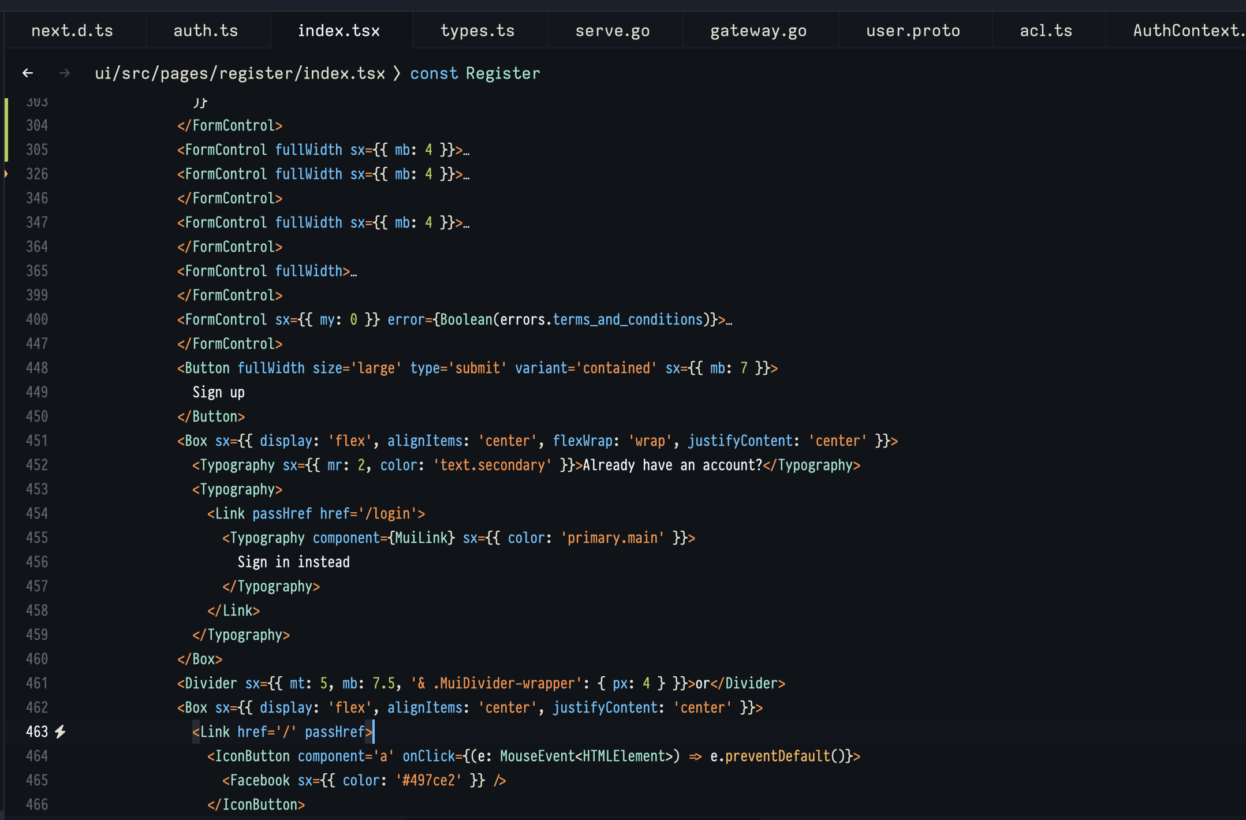Click closing Box tag on line 460
This screenshot has width=1246, height=820.
(200, 659)
